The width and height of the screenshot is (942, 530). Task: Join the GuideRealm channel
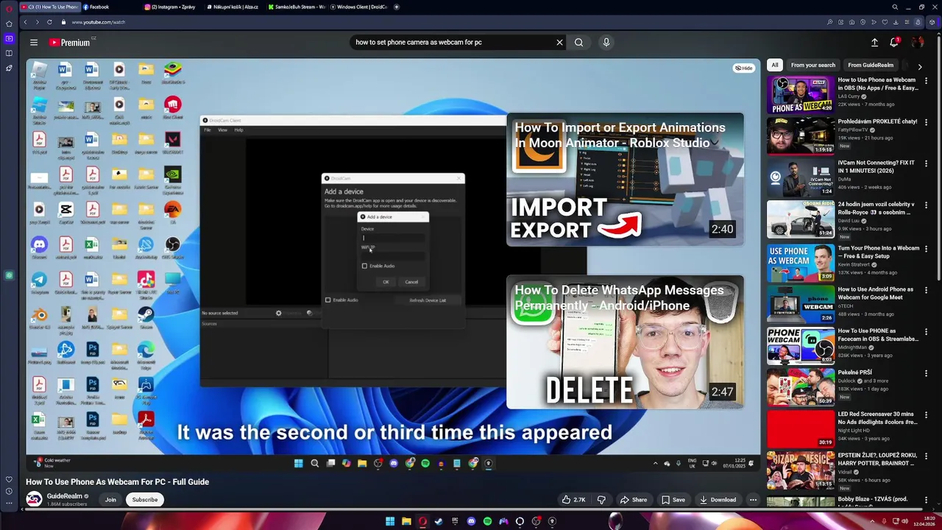pos(110,500)
